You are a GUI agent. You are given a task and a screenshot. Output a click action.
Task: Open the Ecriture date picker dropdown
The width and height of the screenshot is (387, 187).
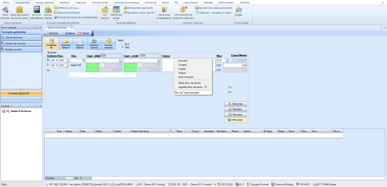click(x=67, y=60)
